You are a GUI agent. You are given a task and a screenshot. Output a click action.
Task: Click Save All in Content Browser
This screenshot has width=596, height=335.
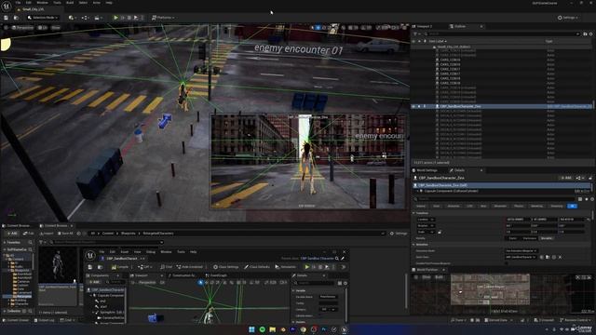coord(65,234)
